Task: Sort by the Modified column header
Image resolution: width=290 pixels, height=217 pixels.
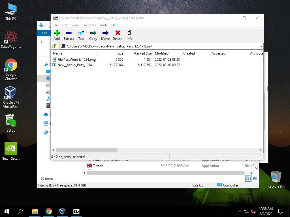Action: (x=167, y=53)
